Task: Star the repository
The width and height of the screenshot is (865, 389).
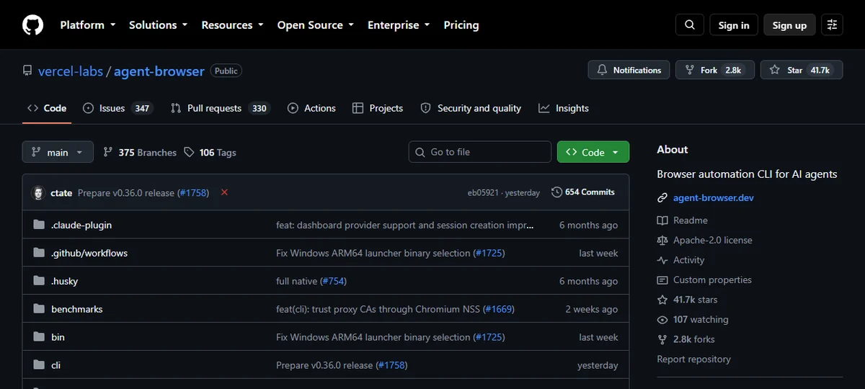Action: [x=802, y=70]
